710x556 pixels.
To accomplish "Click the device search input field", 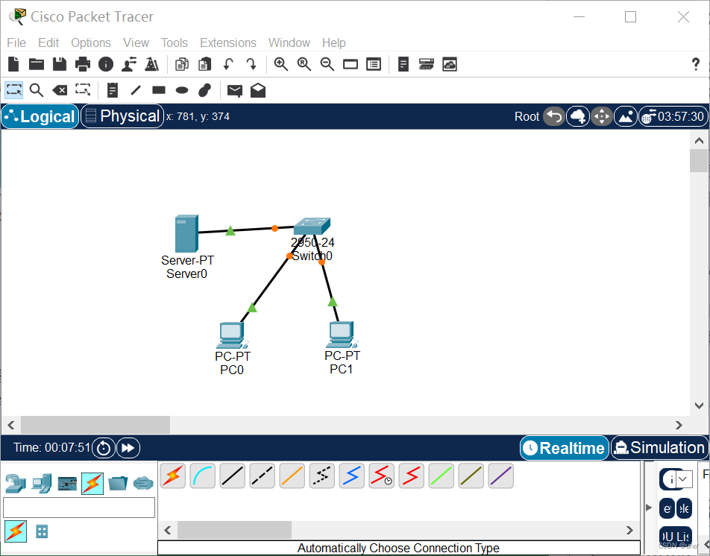I will (x=79, y=508).
